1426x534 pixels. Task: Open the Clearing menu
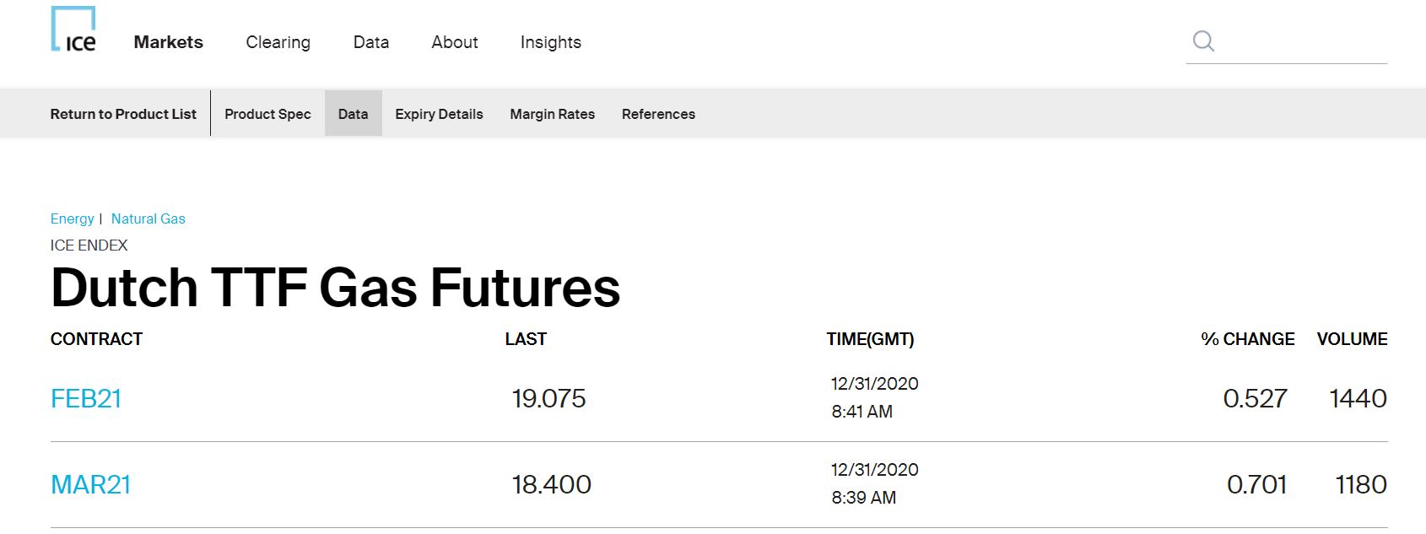point(278,42)
